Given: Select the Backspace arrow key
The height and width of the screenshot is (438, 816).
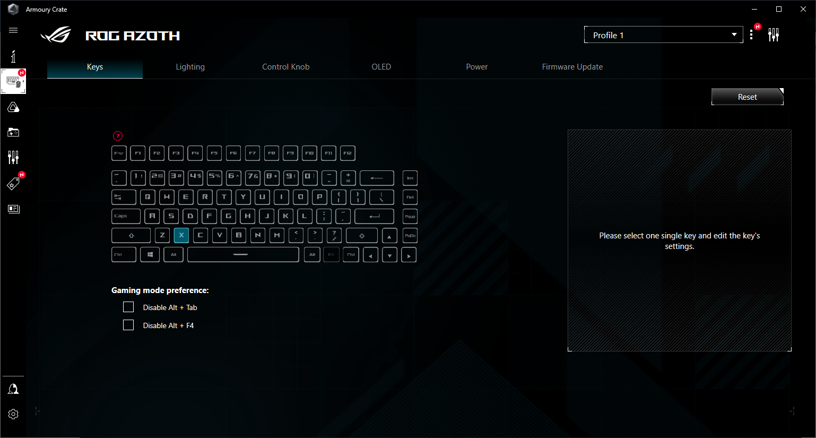Looking at the screenshot, I should point(377,178).
